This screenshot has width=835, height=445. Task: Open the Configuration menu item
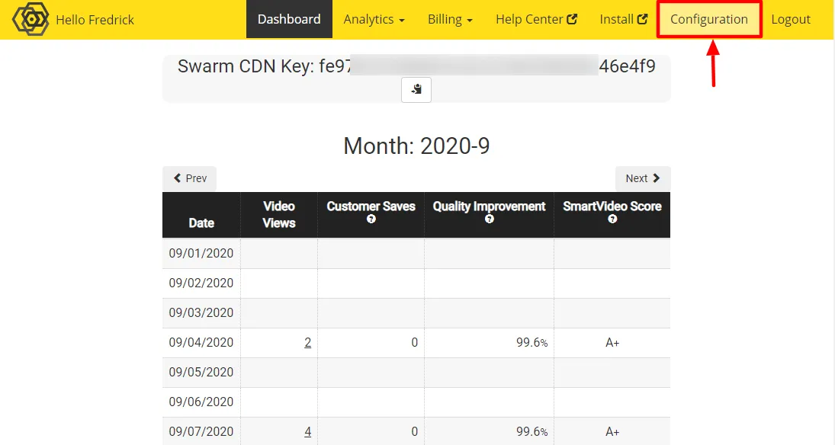[709, 19]
